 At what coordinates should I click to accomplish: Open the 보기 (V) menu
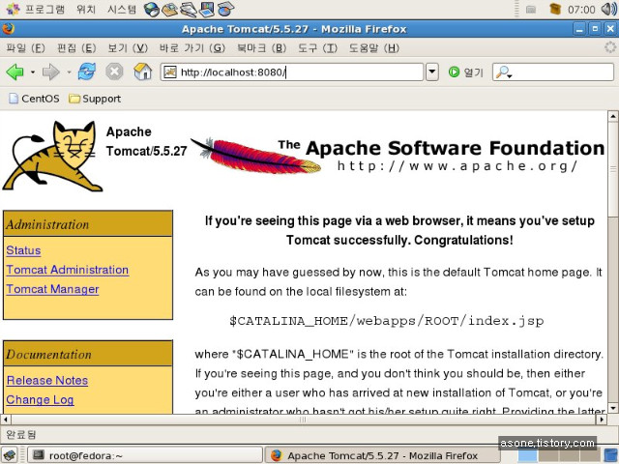[x=128, y=48]
